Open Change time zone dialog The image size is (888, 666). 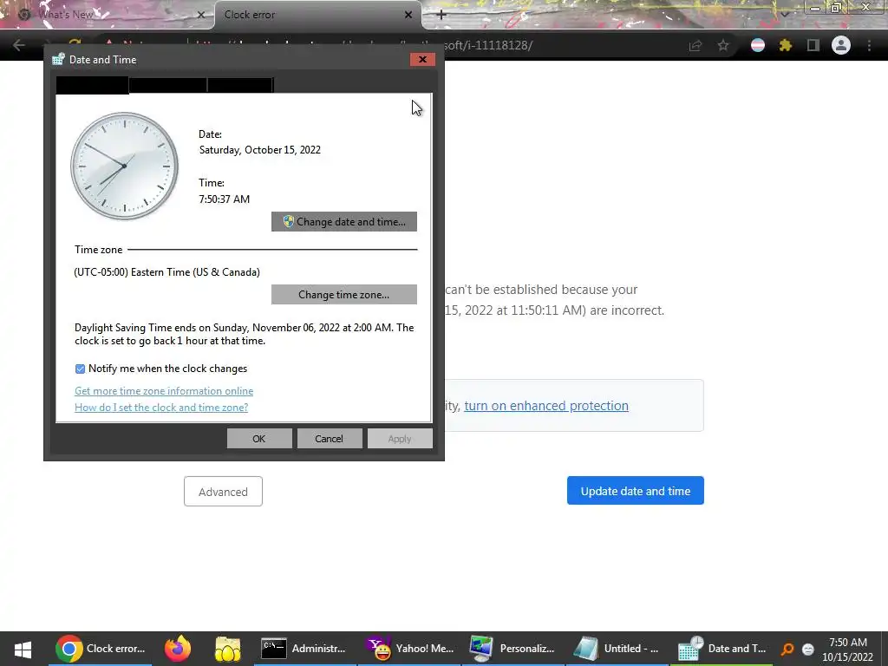click(343, 295)
